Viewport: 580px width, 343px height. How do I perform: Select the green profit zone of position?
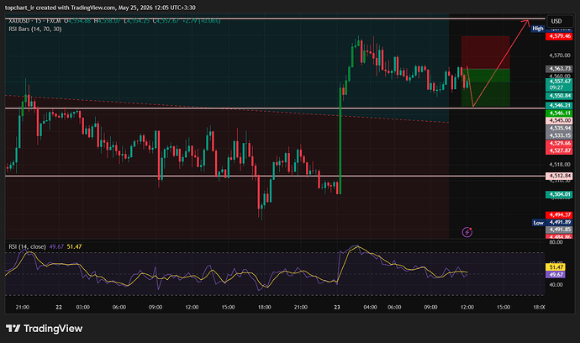tap(485, 87)
